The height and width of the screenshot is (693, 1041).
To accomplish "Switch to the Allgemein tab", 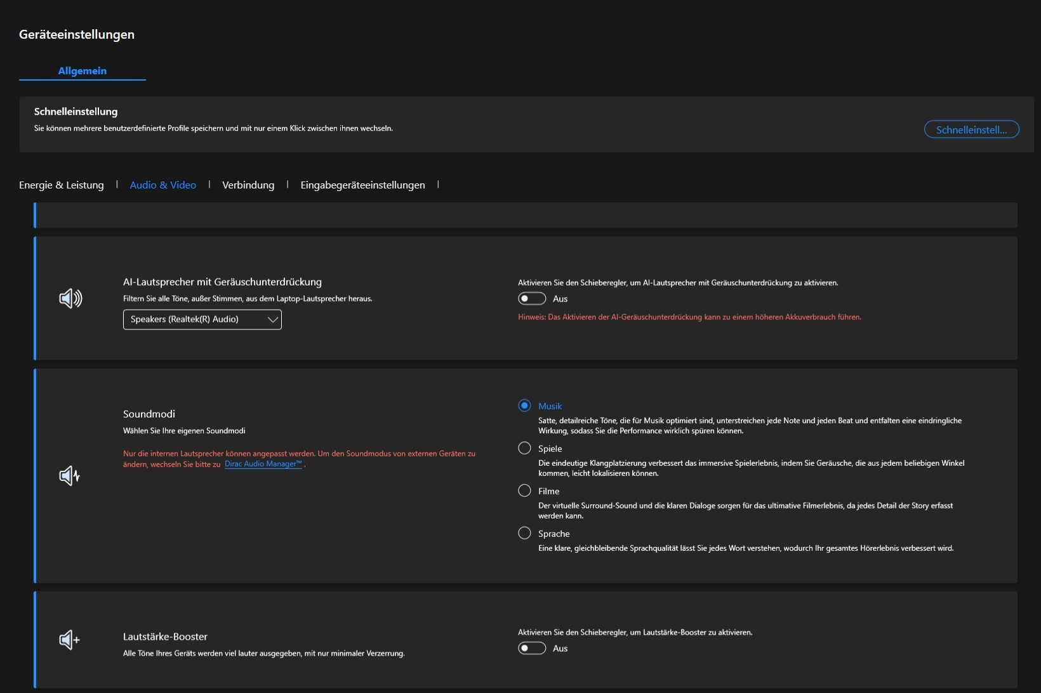I will 83,70.
